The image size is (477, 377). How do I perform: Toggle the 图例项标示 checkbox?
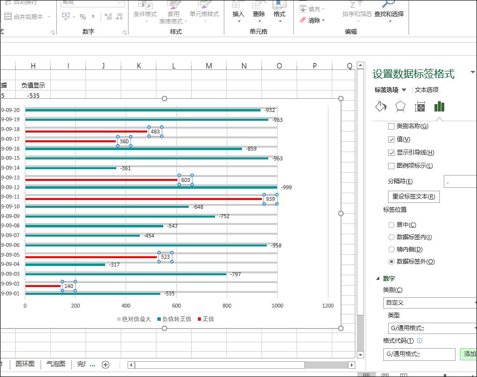(391, 166)
